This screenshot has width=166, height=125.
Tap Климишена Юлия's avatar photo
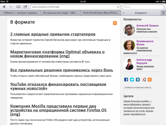[x=129, y=45]
